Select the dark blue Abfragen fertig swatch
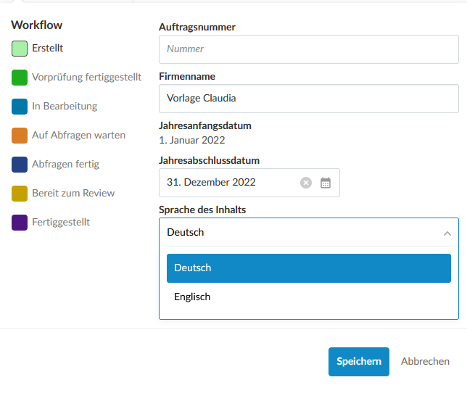467x393 pixels. (20, 165)
